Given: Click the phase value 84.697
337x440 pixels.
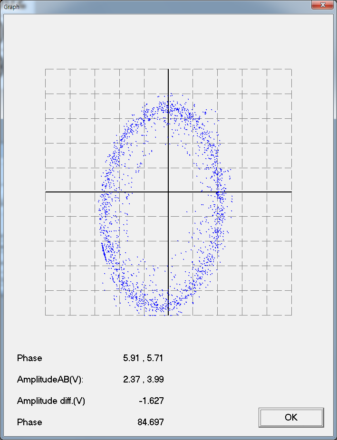Looking at the screenshot, I should (150, 422).
